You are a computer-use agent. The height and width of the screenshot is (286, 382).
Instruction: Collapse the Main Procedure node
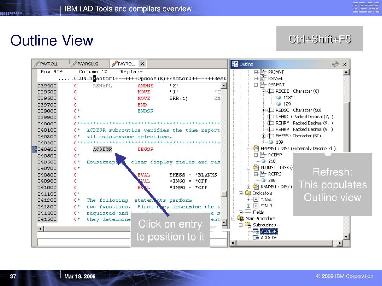point(233,218)
